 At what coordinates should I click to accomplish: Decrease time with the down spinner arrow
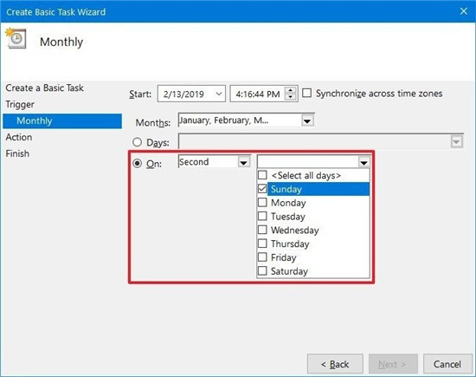click(291, 97)
